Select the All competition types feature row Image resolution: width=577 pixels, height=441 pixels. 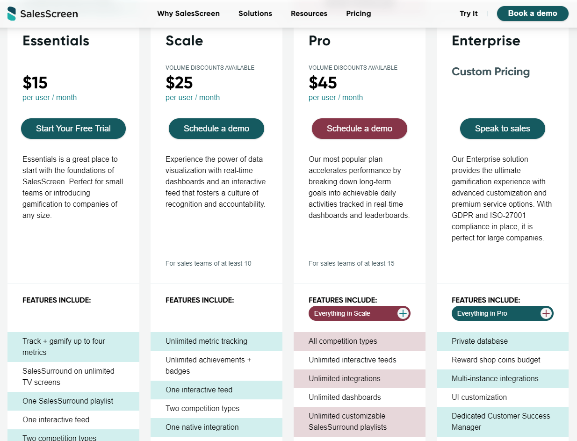click(x=360, y=341)
